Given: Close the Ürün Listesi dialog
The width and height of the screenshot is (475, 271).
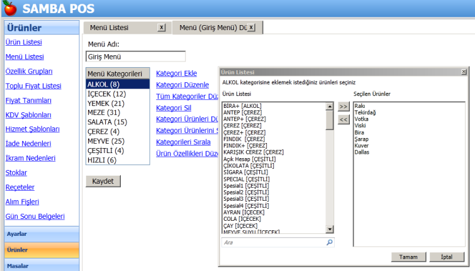Looking at the screenshot, I should click(464, 72).
